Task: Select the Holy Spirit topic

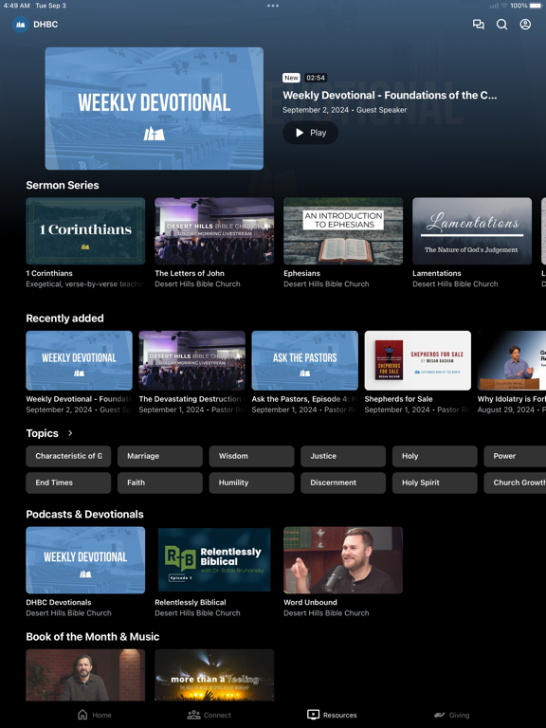Action: 434,482
